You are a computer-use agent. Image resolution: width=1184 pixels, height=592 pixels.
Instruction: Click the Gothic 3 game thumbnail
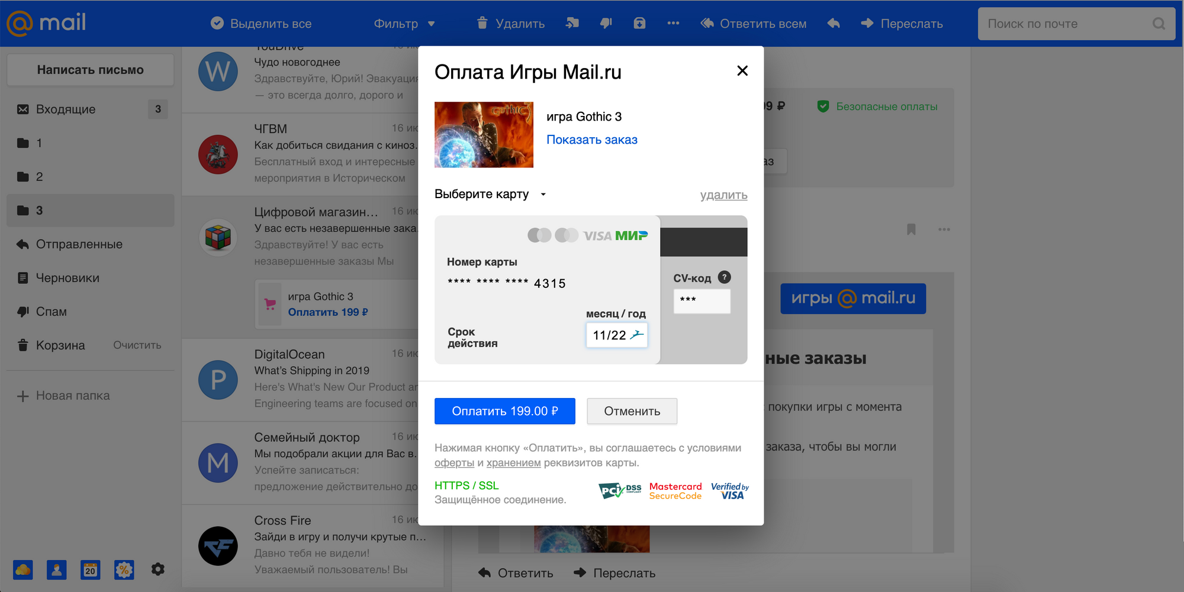pos(484,134)
